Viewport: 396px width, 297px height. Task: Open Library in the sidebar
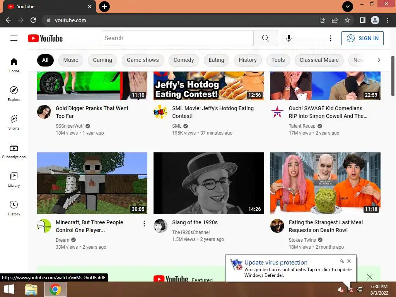click(14, 179)
